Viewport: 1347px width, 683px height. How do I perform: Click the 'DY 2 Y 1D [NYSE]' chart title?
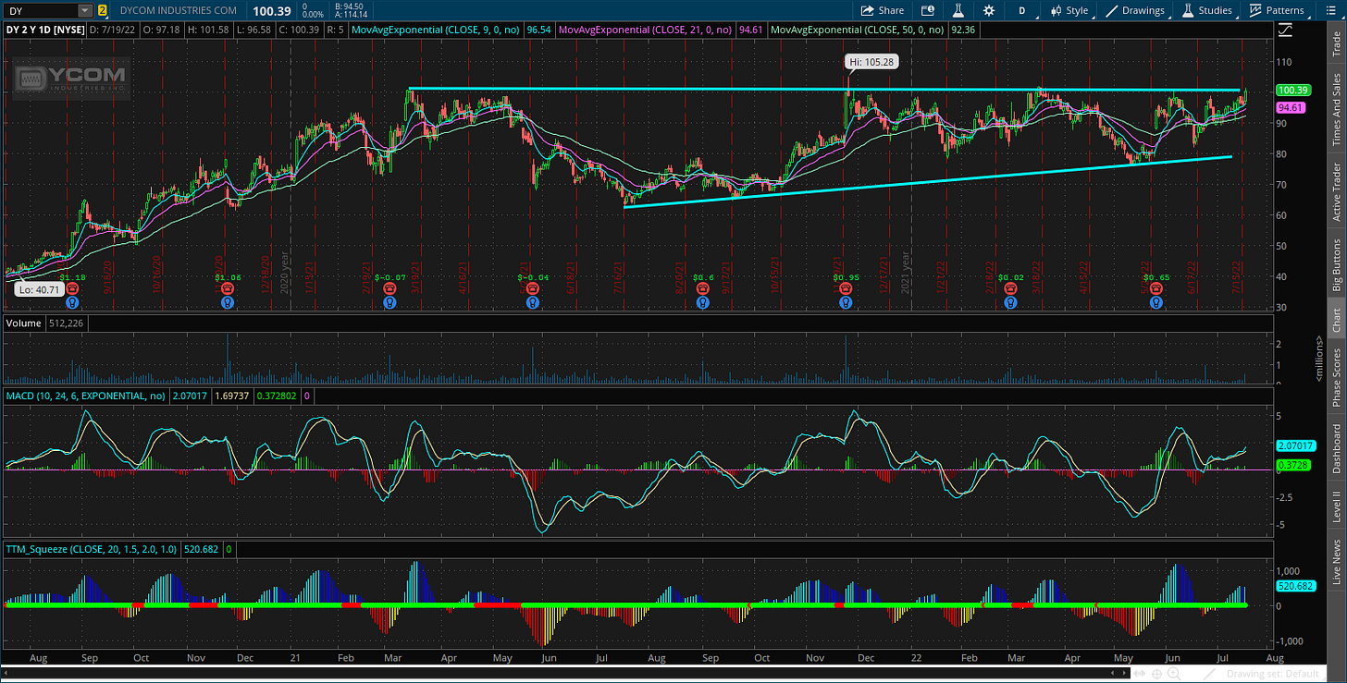click(46, 30)
